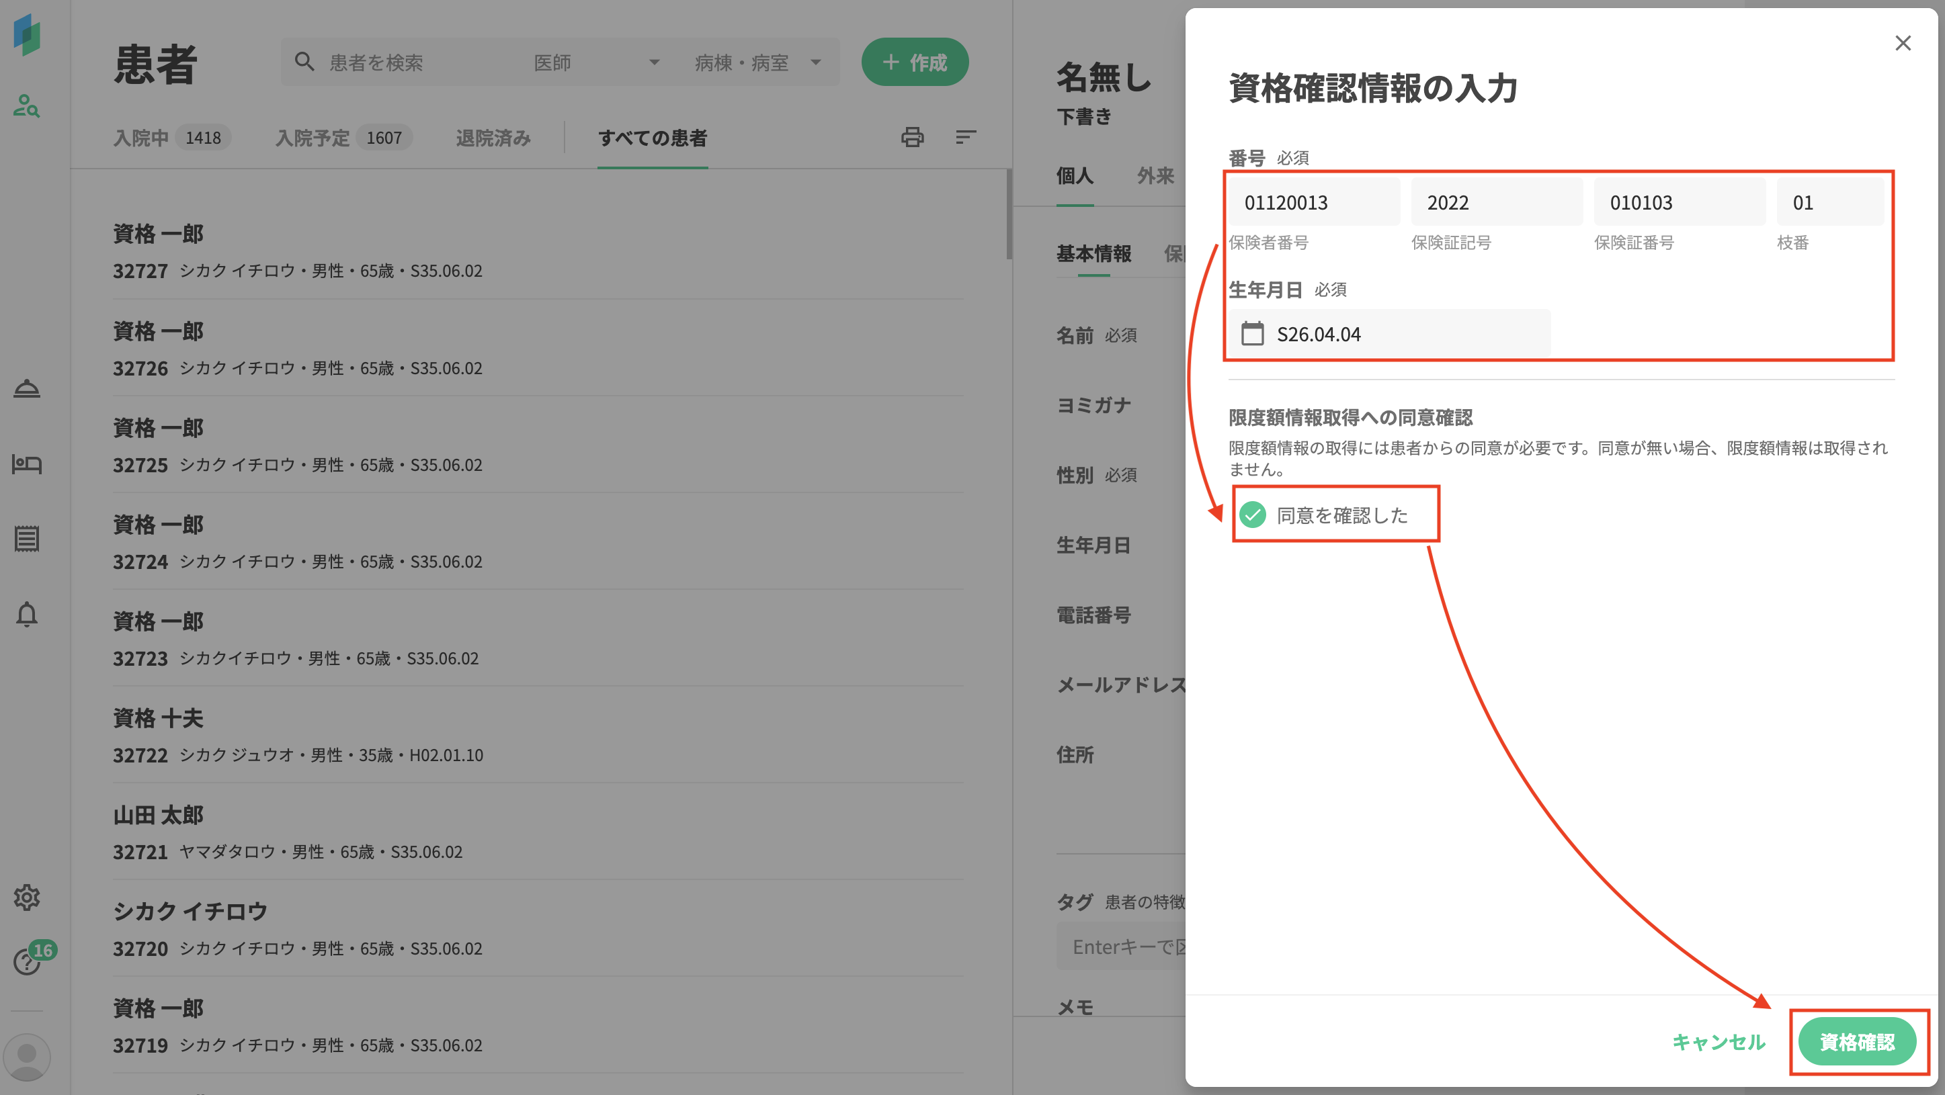Switch to the 退院済み tab
This screenshot has width=1945, height=1095.
click(x=493, y=138)
